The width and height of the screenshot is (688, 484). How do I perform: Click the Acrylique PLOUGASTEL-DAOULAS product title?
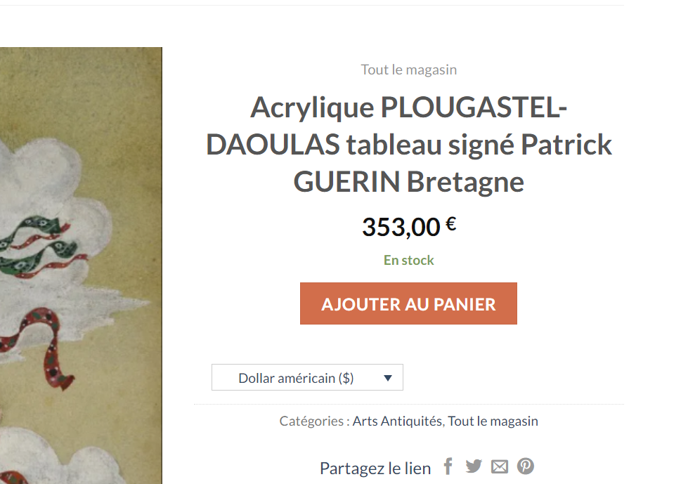tap(409, 145)
